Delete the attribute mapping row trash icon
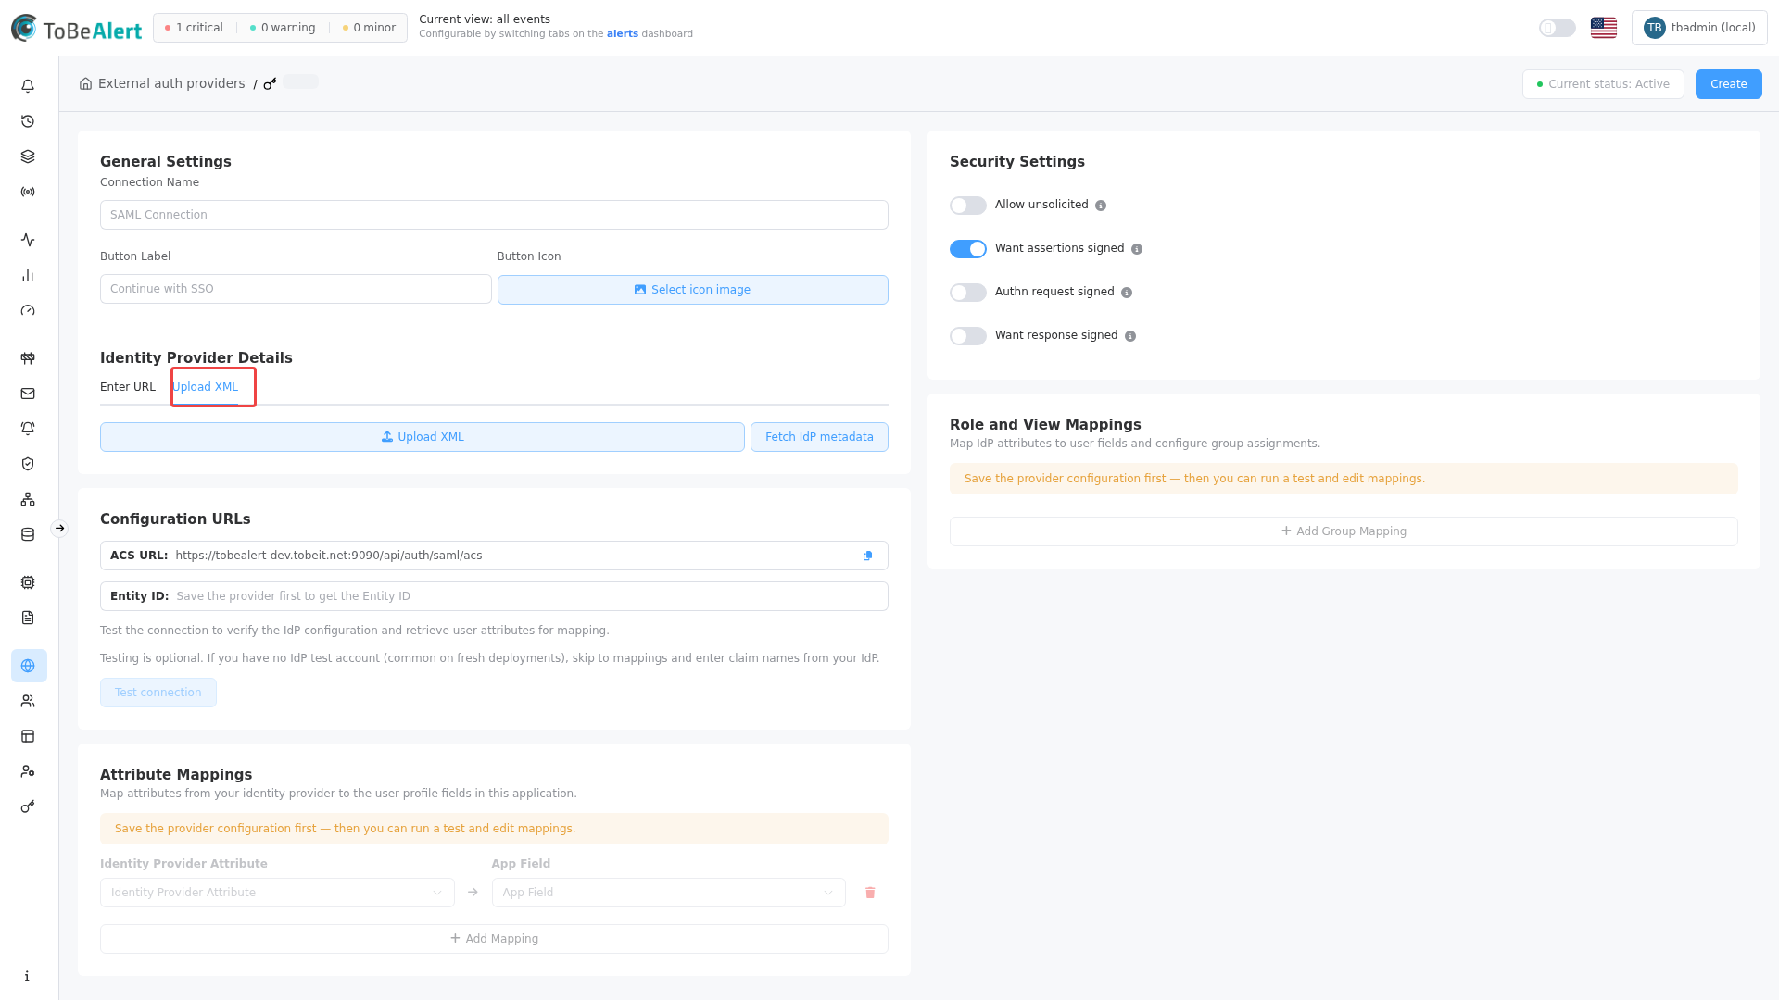Screen dimensions: 1779x1000 point(870,893)
